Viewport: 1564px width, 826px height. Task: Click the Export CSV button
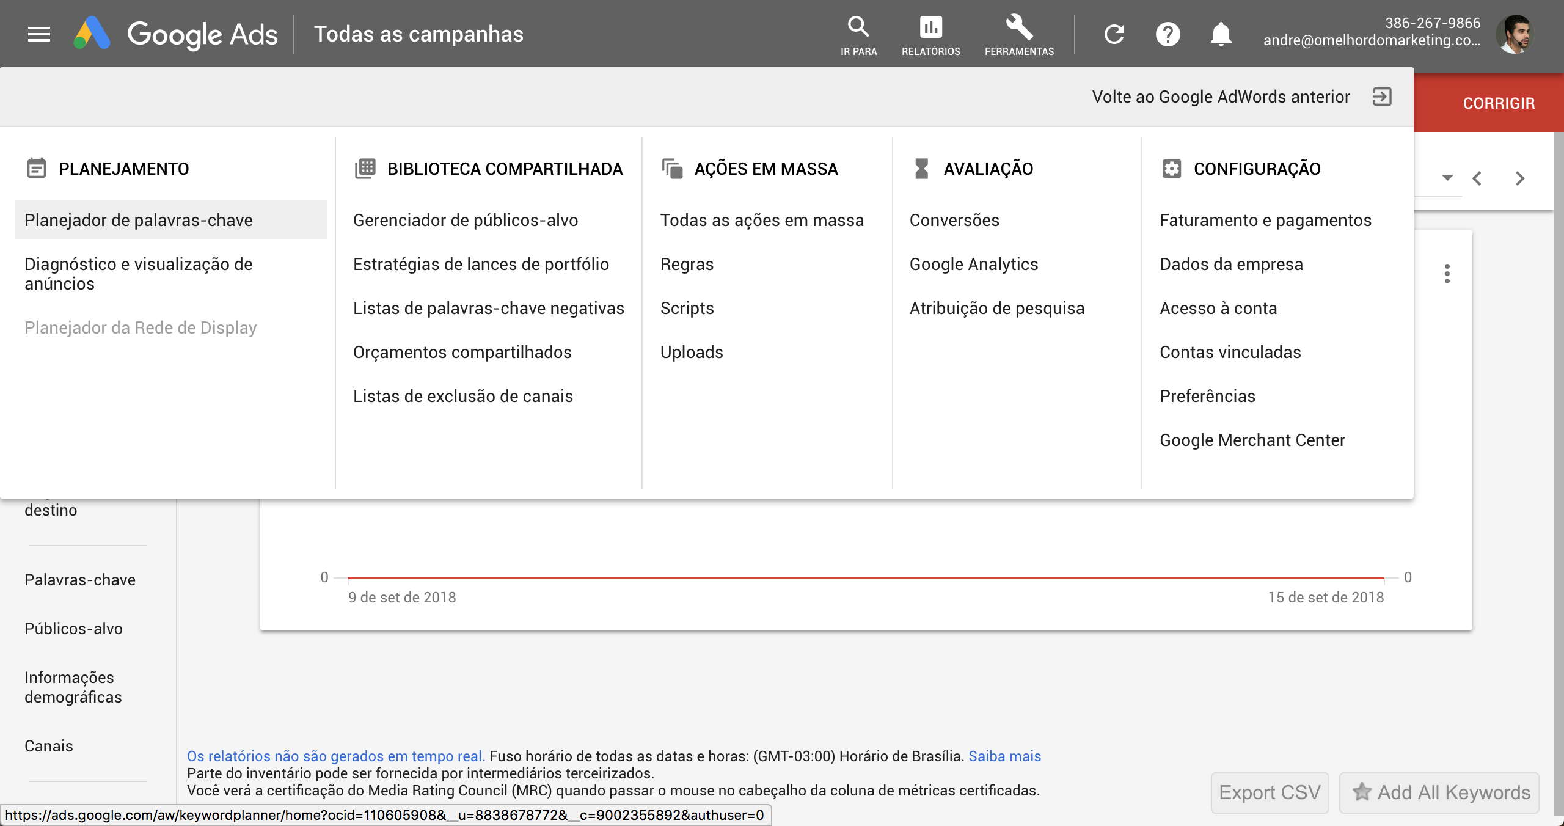[1270, 792]
